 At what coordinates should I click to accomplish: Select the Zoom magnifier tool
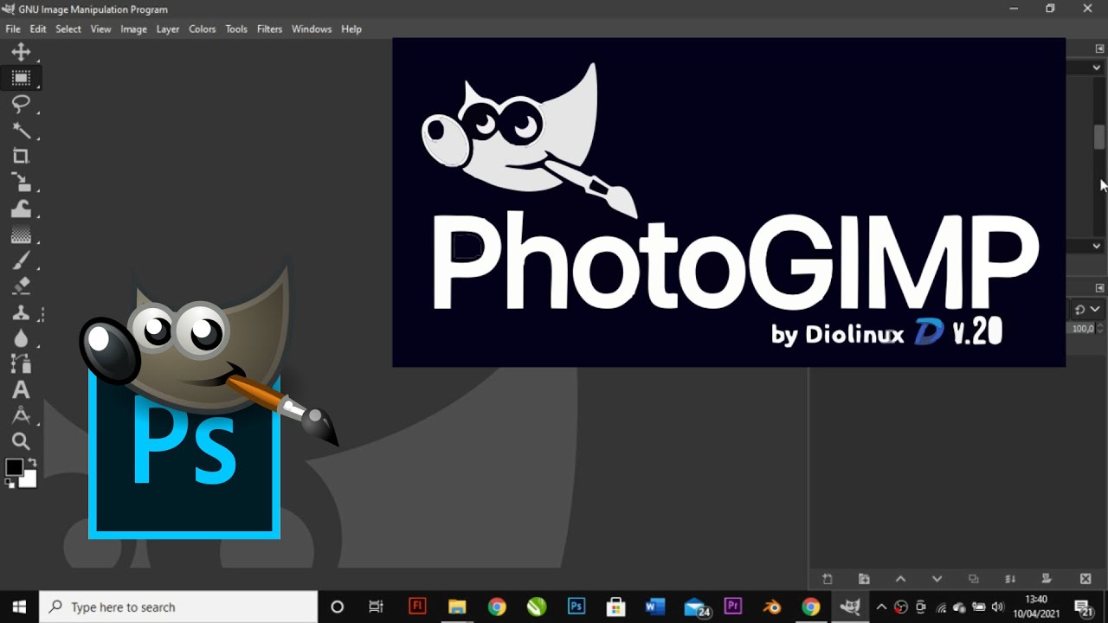(x=21, y=442)
